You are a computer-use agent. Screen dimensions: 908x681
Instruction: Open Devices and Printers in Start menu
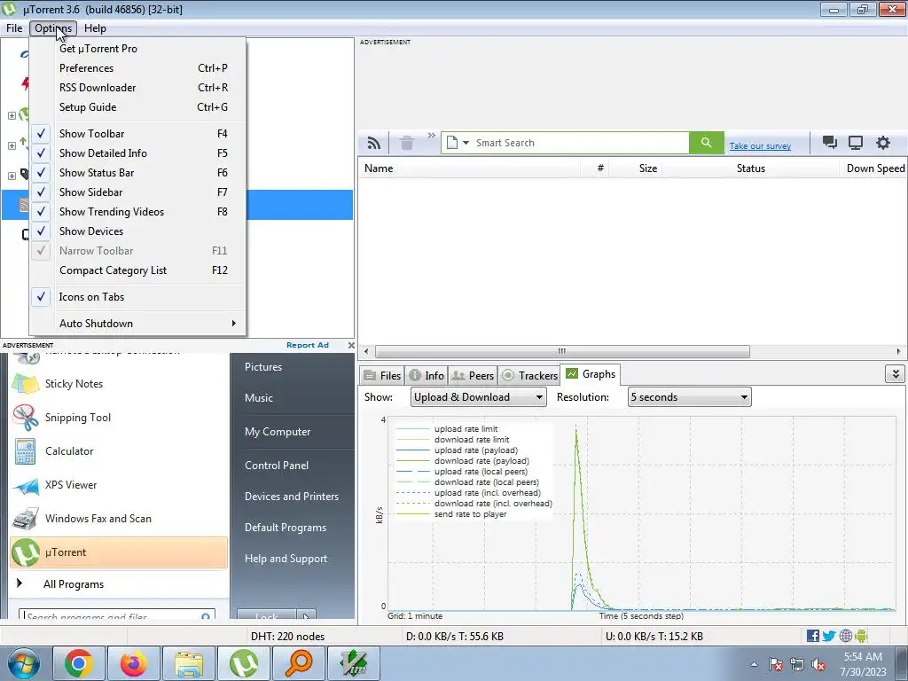coord(291,497)
